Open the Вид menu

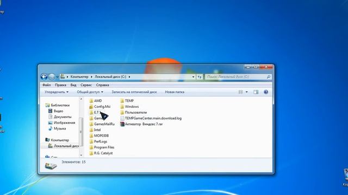[x=73, y=85]
